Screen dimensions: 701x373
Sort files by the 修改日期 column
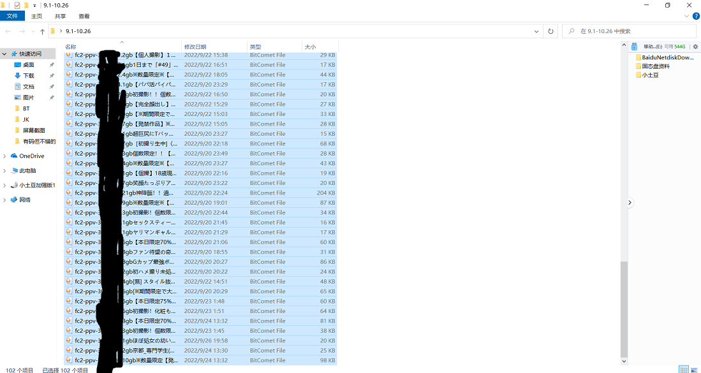click(214, 47)
